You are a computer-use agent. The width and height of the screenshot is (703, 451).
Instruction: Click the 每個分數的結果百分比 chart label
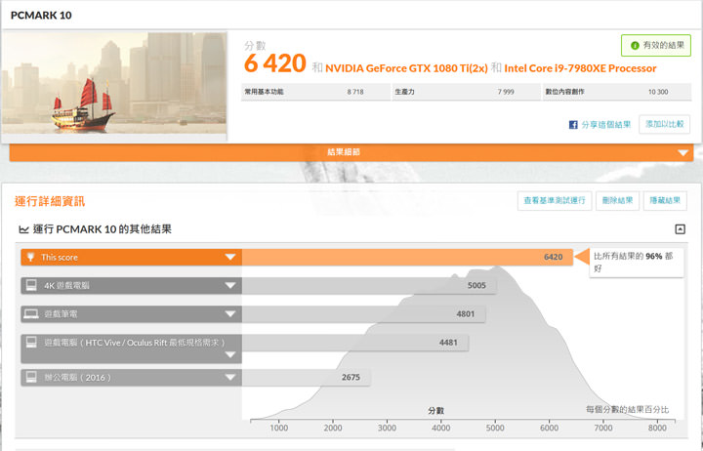tap(627, 409)
